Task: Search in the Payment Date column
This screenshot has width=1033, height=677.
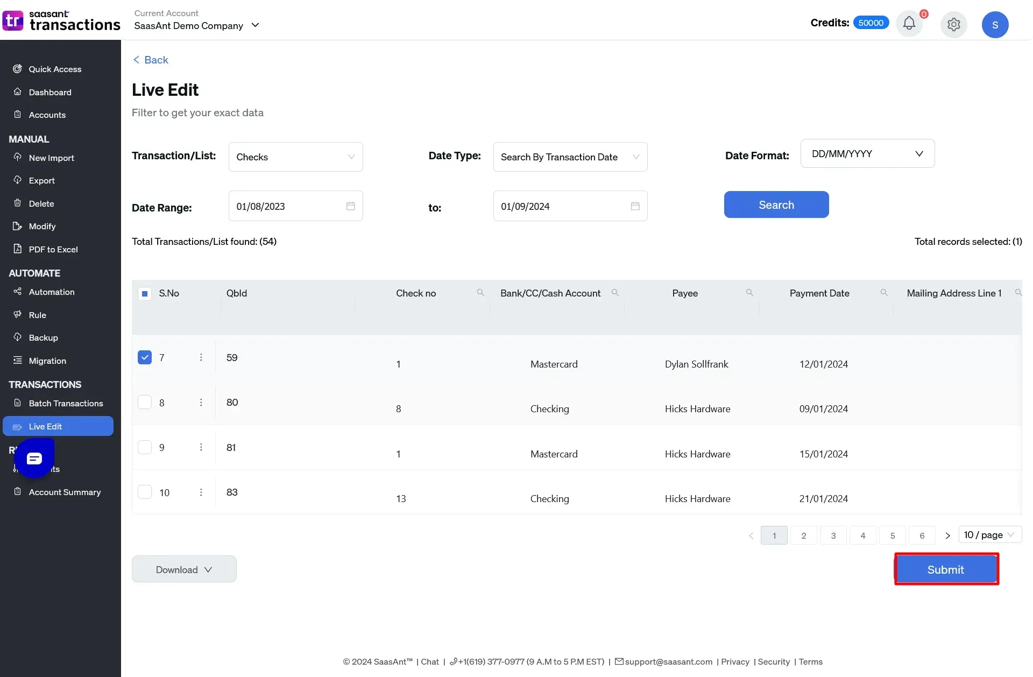Action: pyautogui.click(x=884, y=293)
